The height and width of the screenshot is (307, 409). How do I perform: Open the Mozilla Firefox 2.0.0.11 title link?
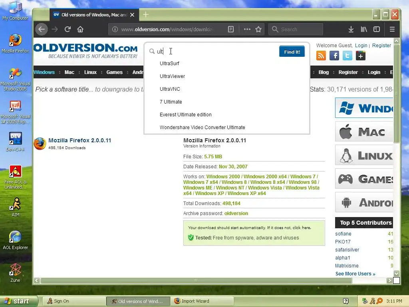click(x=79, y=140)
